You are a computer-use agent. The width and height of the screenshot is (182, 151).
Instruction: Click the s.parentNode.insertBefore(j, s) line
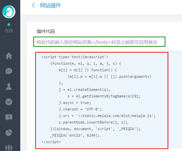pos(93,122)
